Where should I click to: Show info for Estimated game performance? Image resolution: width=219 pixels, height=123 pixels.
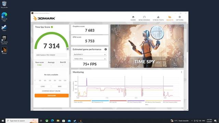(106, 49)
